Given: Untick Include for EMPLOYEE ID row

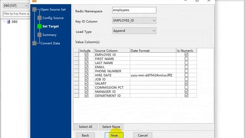Looking at the screenshot, I should pos(87,54).
